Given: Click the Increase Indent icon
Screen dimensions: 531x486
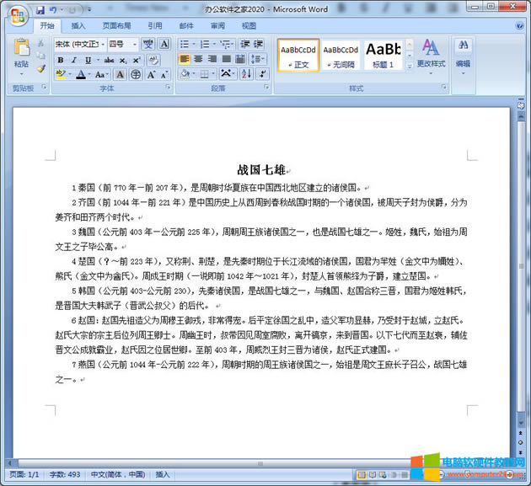Looking at the screenshot, I should (259, 44).
